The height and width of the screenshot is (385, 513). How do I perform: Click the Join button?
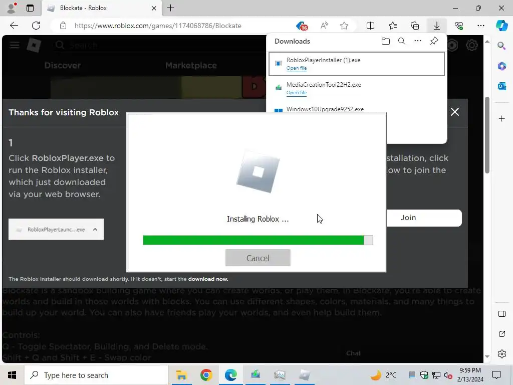pyautogui.click(x=424, y=218)
